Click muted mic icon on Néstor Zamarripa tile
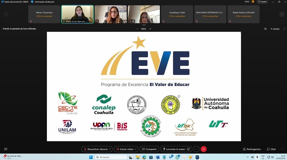Viewport: 287px width, 160px height. click(x=30, y=21)
